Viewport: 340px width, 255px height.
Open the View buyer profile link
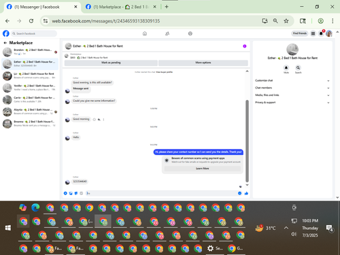click(164, 72)
